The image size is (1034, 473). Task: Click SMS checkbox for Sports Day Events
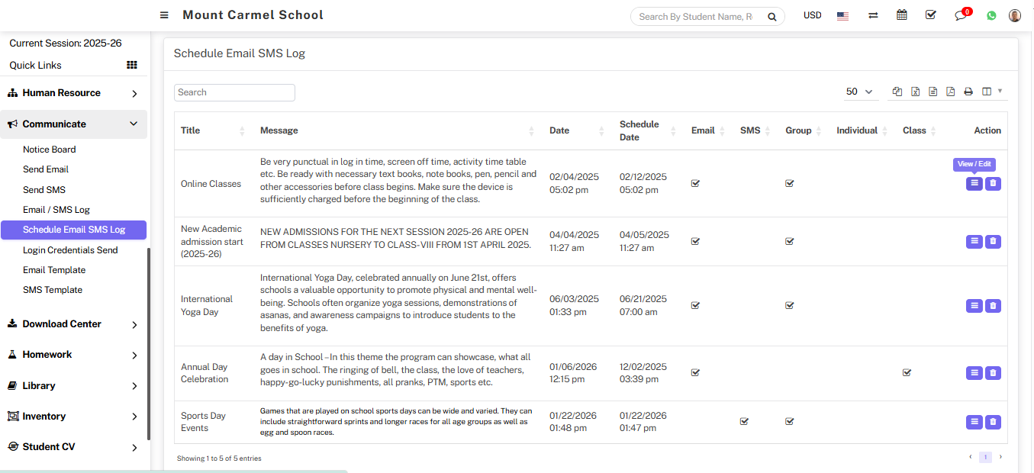click(744, 421)
